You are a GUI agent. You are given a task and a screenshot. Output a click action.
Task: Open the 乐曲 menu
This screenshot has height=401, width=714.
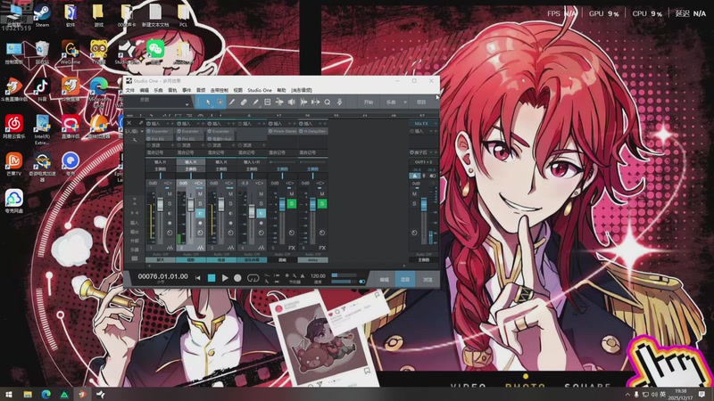point(159,90)
